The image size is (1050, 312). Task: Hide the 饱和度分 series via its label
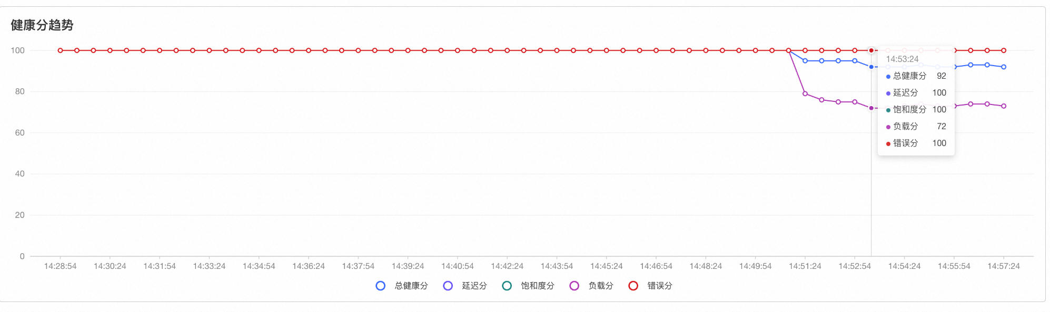click(x=538, y=286)
